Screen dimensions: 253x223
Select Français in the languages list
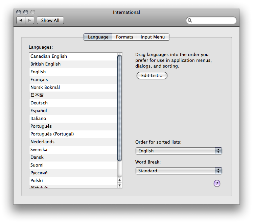[x=73, y=80]
